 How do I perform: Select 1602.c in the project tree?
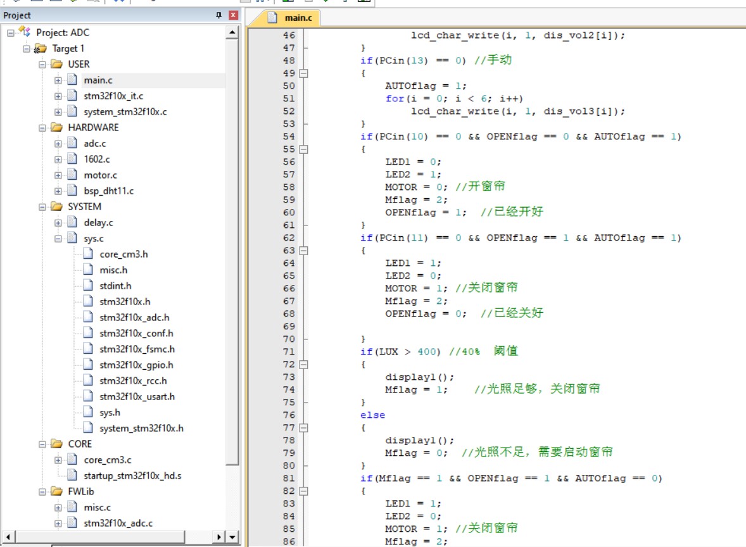coord(97,160)
